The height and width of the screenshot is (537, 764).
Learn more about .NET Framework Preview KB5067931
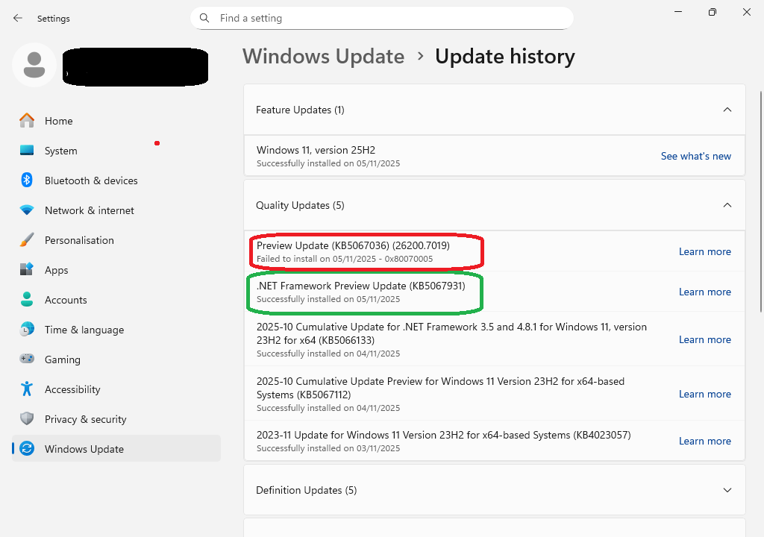[x=705, y=292]
